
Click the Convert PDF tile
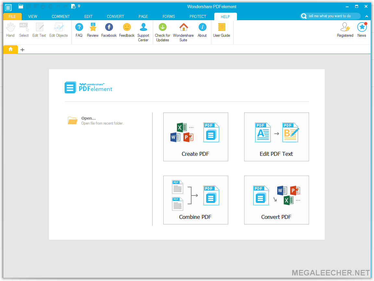277,200
